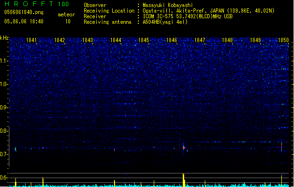Click the 1848 time axis marker
Screen dimensions: 294x187
[227, 40]
